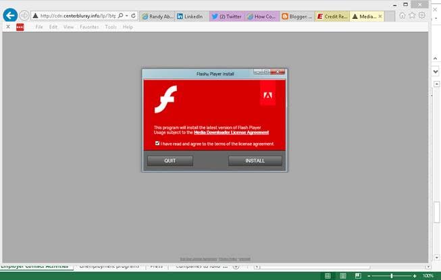Maximize the Flash Player Install dialog
441x280 pixels.
point(266,72)
